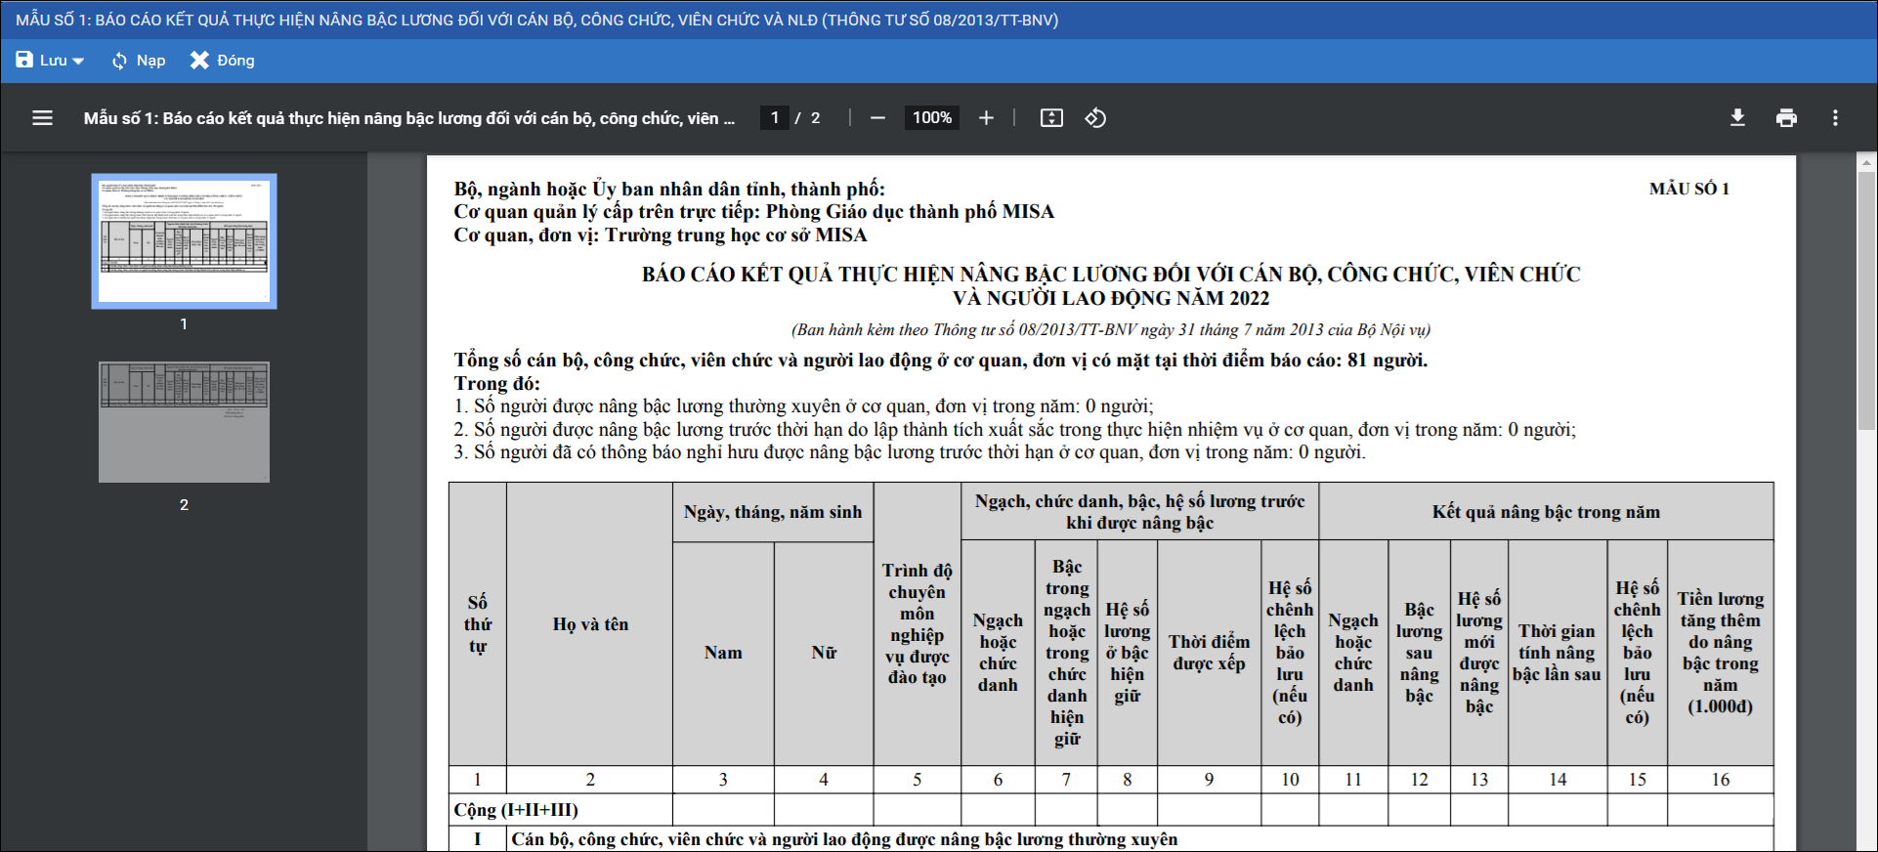Viewport: 1878px width, 852px height.
Task: Click the fit to page icon
Action: 1051,118
